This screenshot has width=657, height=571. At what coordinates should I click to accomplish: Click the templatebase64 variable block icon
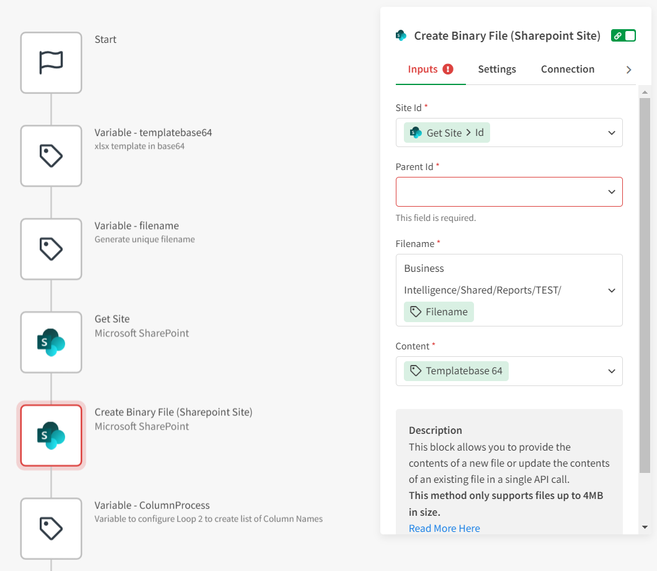click(x=51, y=156)
